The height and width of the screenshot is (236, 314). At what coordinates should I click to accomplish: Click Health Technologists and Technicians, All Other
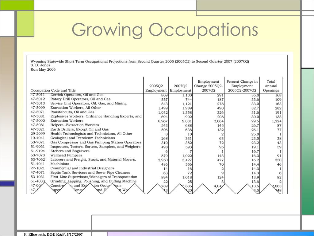91,134
